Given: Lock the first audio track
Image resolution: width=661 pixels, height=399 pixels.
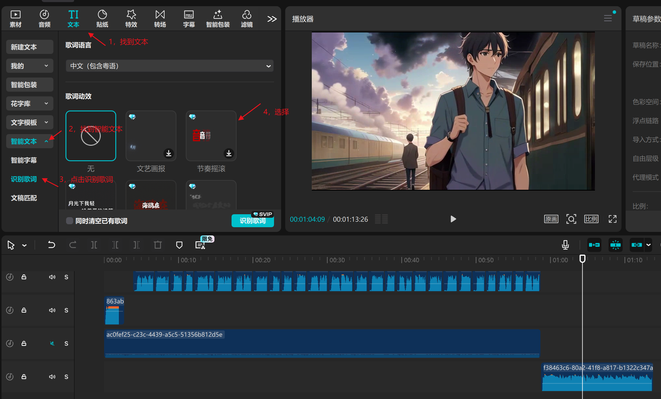Looking at the screenshot, I should pyautogui.click(x=24, y=277).
